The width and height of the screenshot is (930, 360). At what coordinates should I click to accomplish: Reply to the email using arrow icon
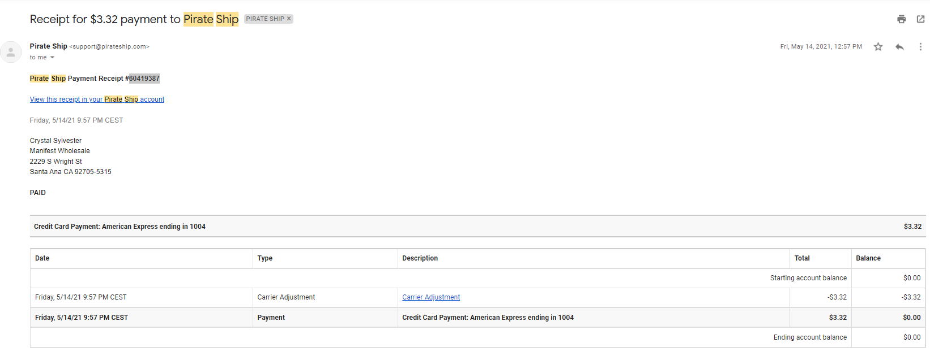tap(899, 47)
